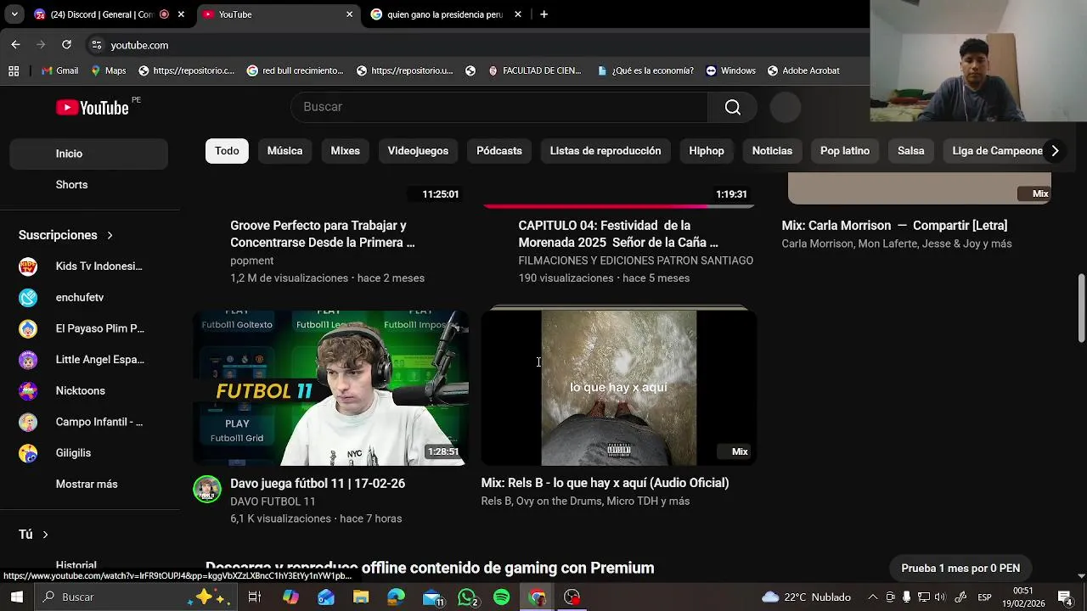
Task: Click the volume icon in system tray
Action: [x=939, y=597]
